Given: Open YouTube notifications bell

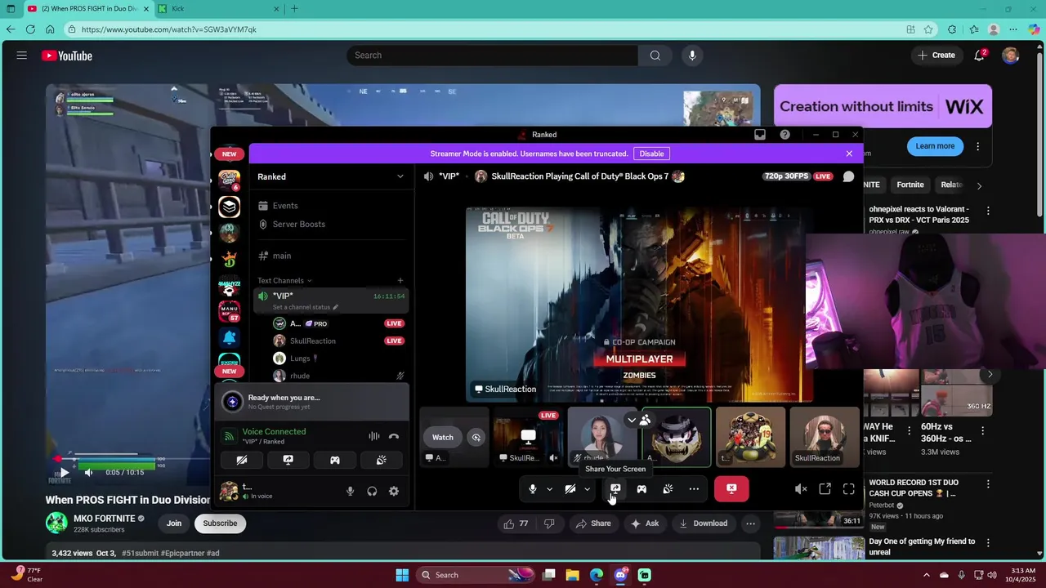Looking at the screenshot, I should click(x=979, y=56).
